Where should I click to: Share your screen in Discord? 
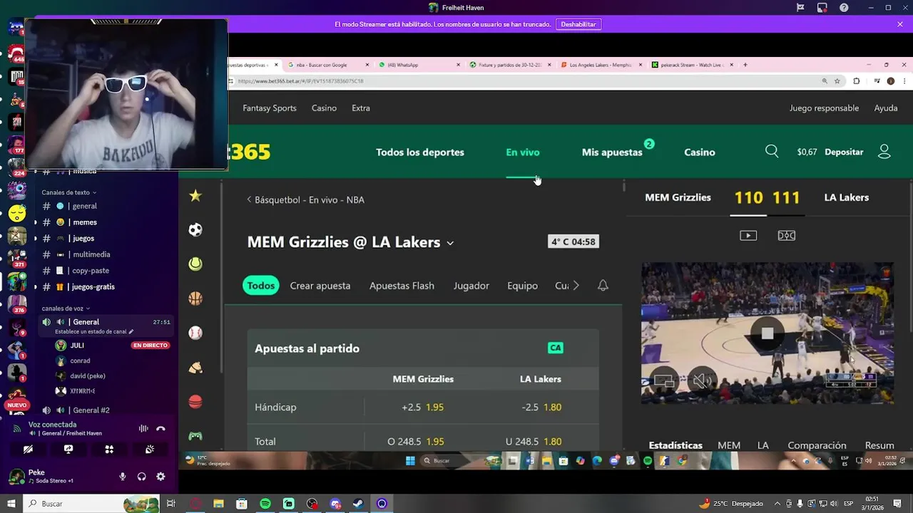68,450
